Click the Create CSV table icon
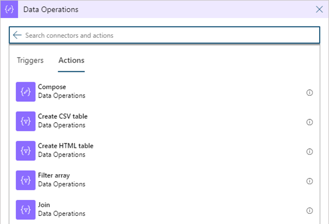This screenshot has width=329, height=224. coord(25,122)
